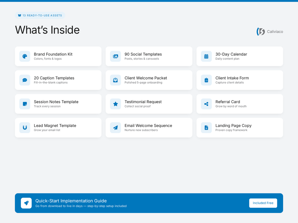Select the Landing Page Copy title
298x223 pixels.
(233, 125)
